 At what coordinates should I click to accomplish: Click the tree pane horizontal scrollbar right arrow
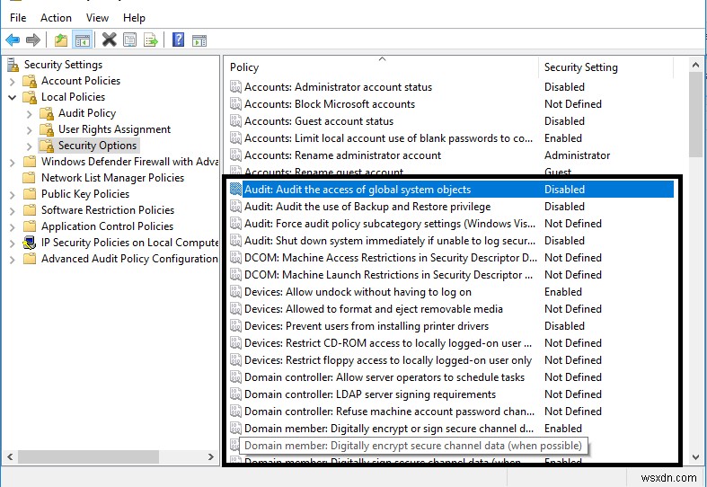point(211,456)
